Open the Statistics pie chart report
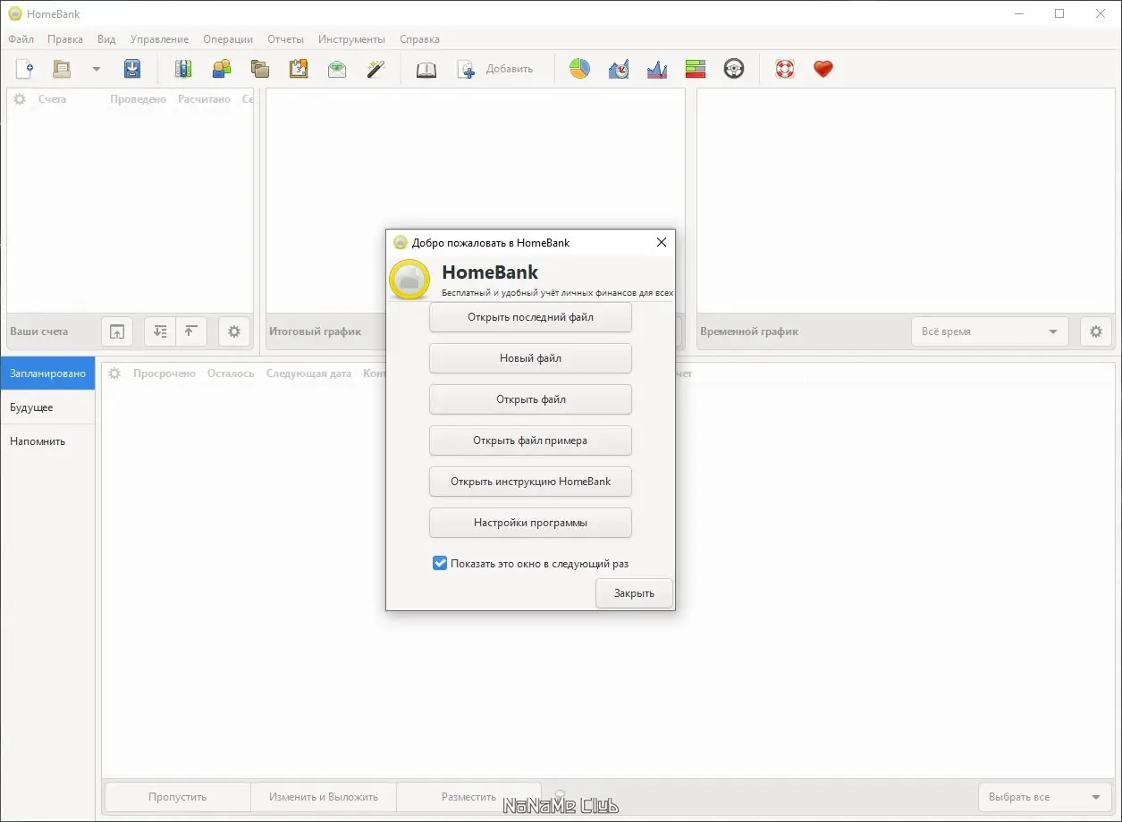The height and width of the screenshot is (822, 1122). point(579,69)
